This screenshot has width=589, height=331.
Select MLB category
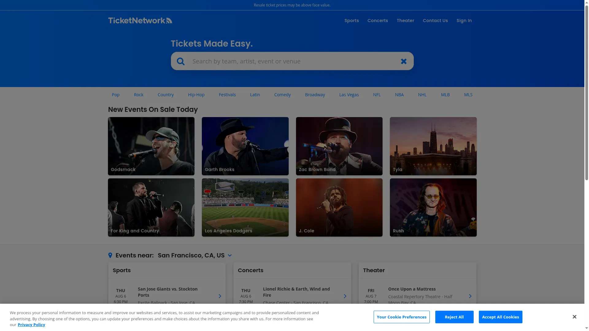coord(445,95)
